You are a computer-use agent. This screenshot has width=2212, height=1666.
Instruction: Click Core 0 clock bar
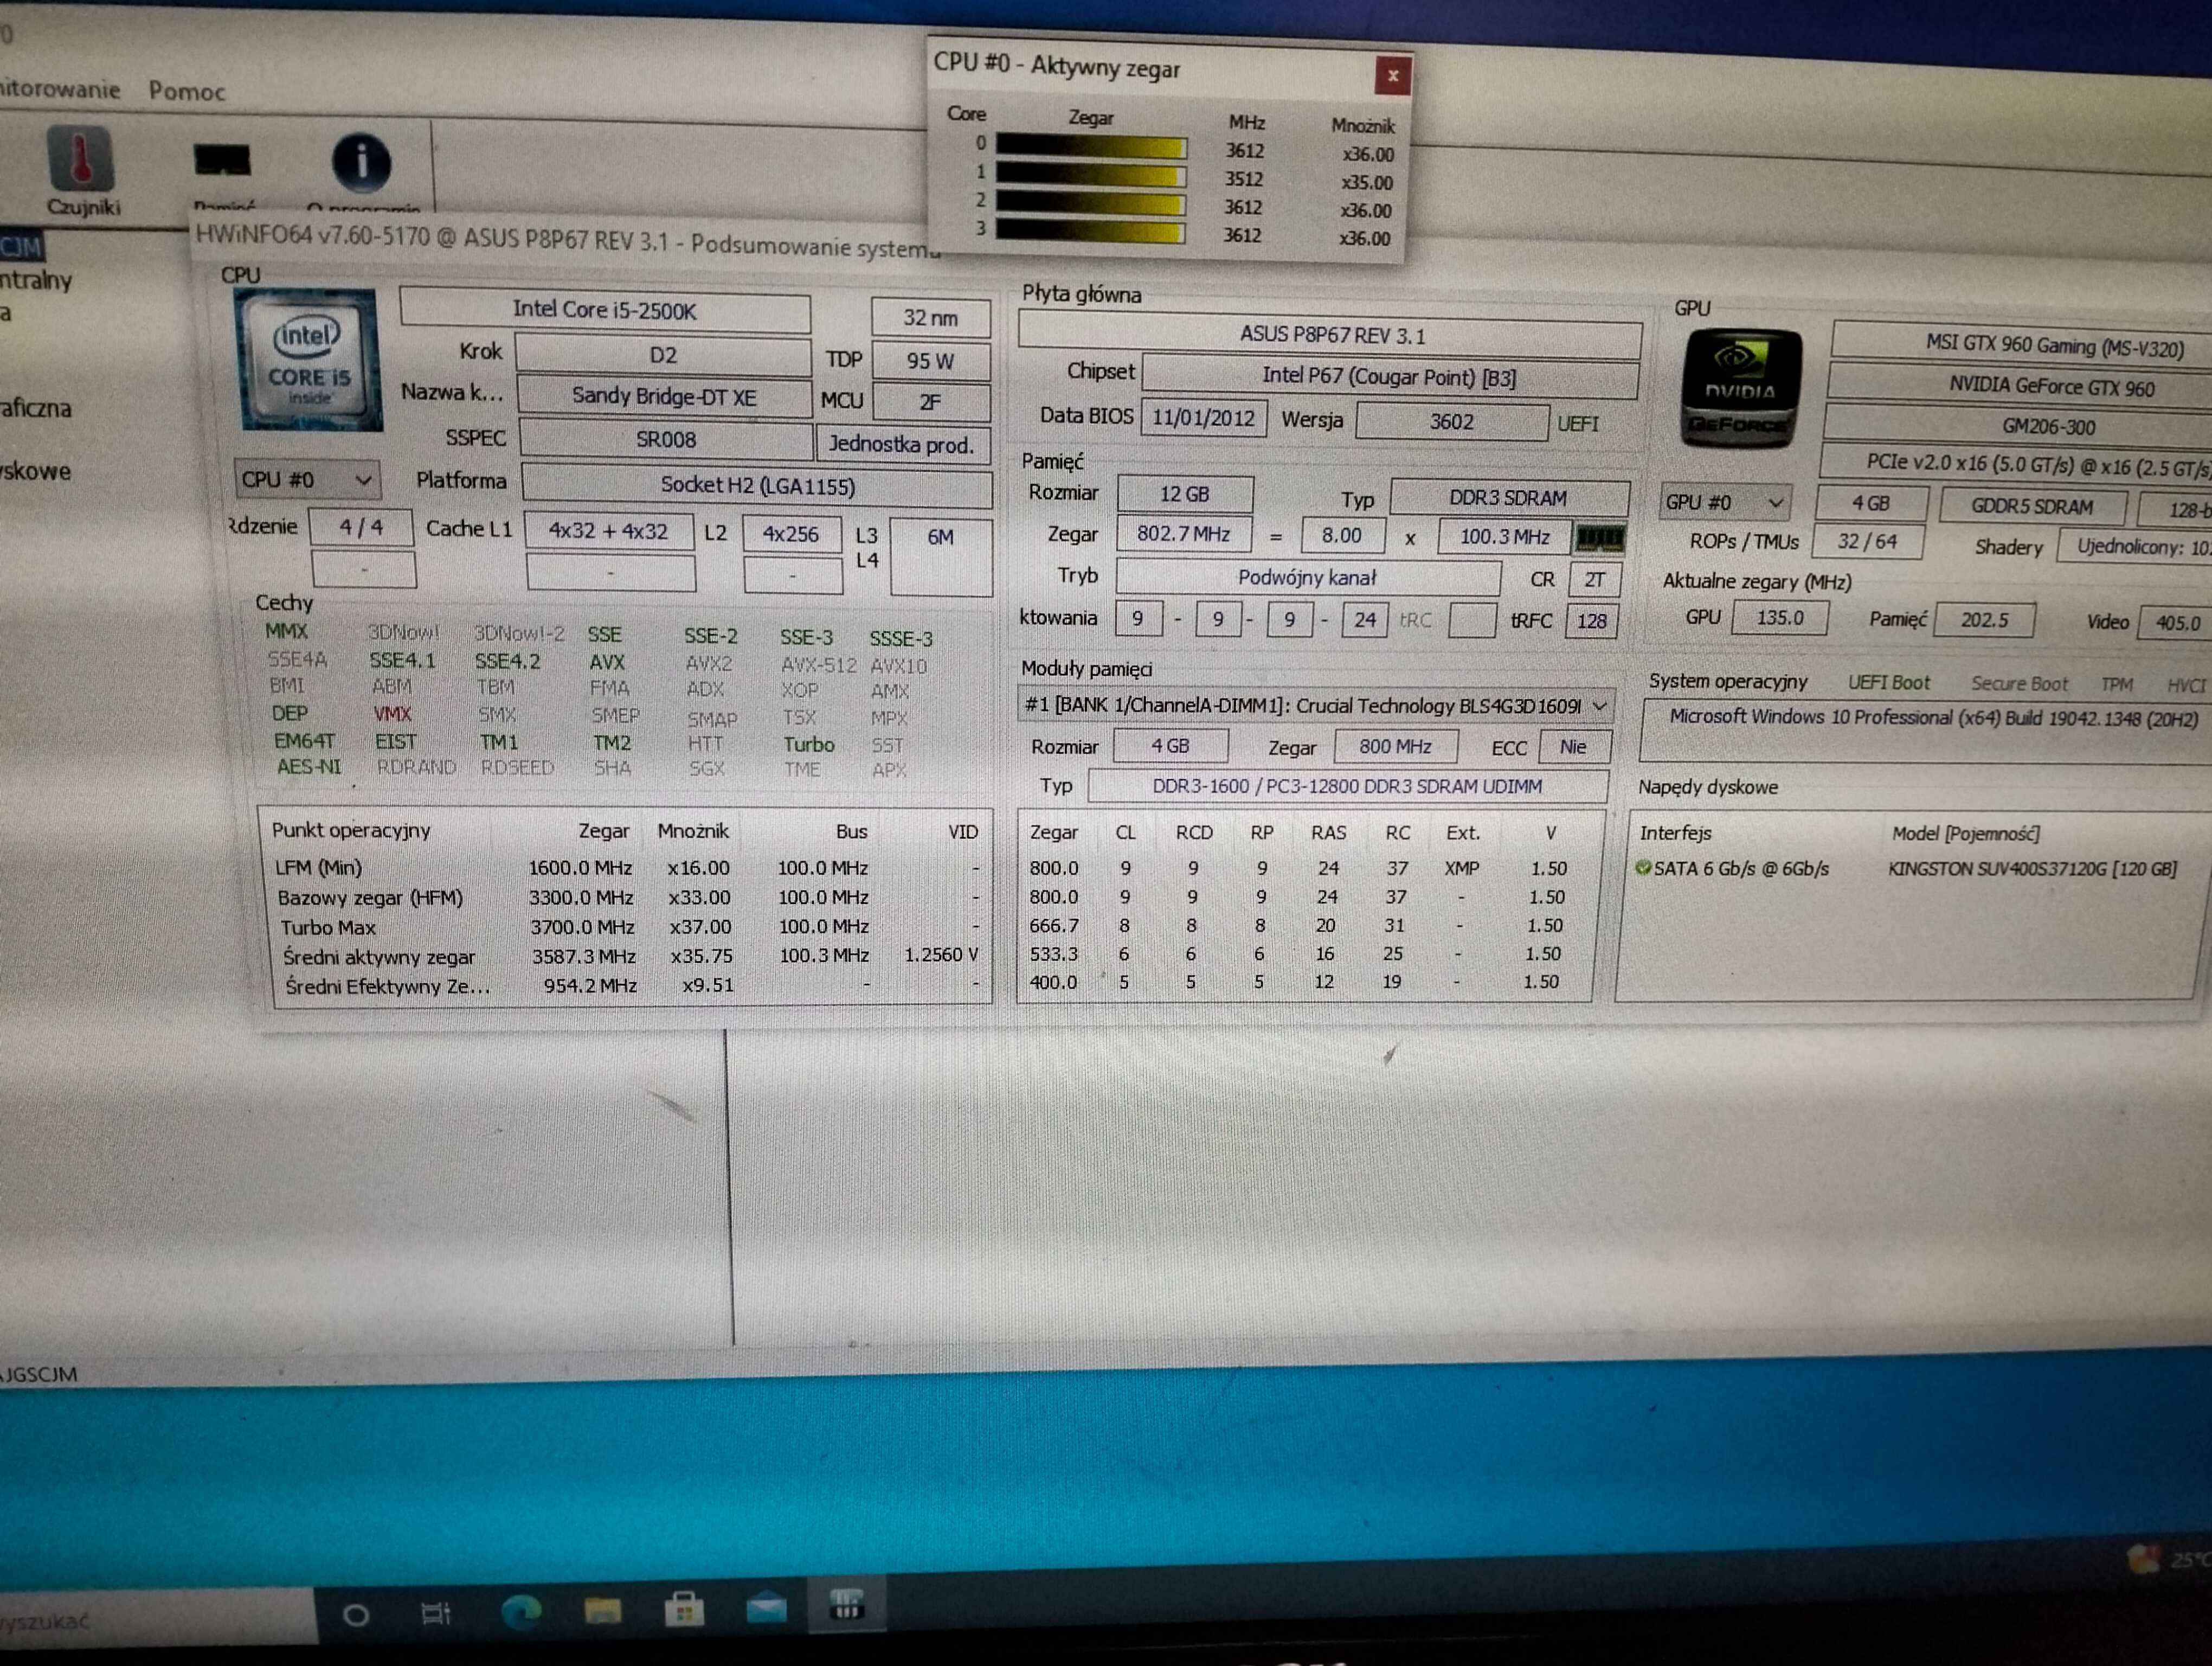click(x=1091, y=147)
